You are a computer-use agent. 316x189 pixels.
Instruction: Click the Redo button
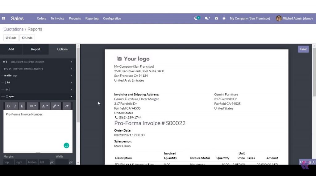11,38
